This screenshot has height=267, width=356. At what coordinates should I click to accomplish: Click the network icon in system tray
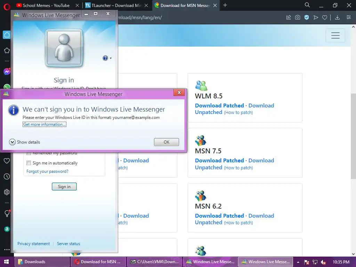[315, 262]
